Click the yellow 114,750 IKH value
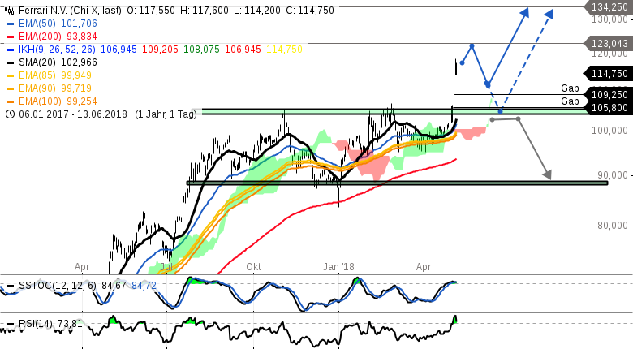633x349 pixels. (284, 50)
